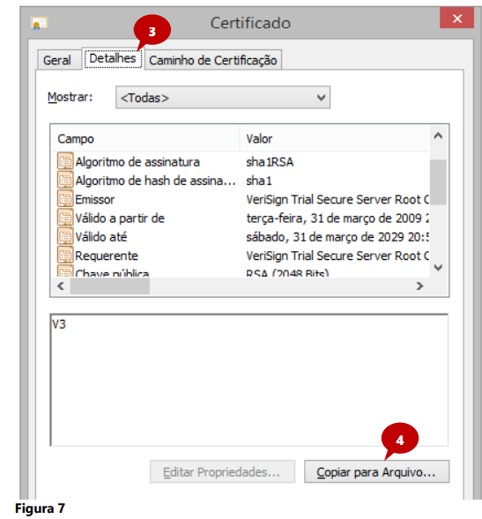Select the Válido até field icon
This screenshot has height=519, width=482.
[x=65, y=236]
